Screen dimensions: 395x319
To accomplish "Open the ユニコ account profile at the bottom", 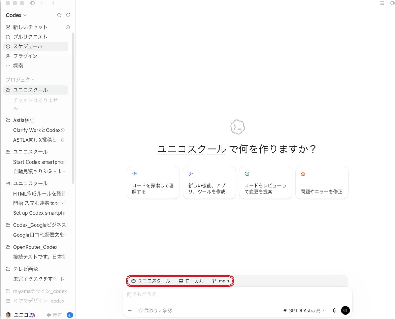I will tap(20, 315).
